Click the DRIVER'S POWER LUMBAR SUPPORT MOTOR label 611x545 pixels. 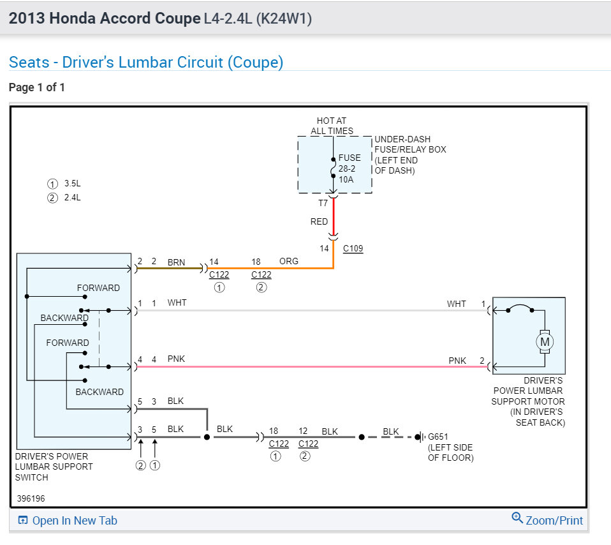pyautogui.click(x=528, y=401)
